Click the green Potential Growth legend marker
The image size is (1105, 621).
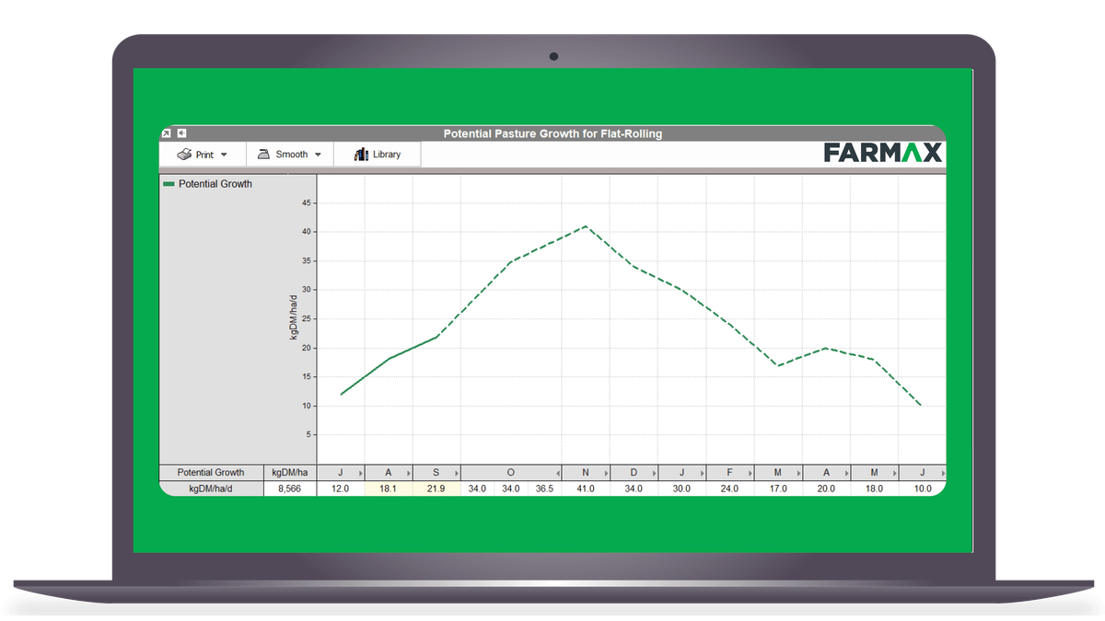pos(169,184)
